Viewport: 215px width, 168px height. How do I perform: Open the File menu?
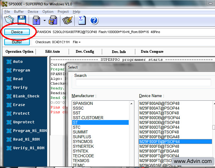7,12
